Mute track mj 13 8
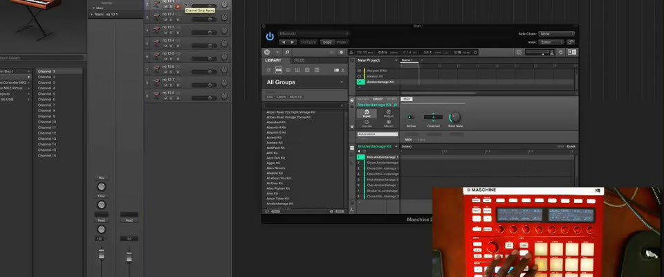The image size is (664, 277). tap(165, 98)
